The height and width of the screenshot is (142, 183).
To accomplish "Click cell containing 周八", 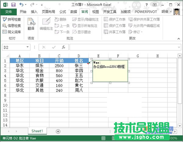I will pos(79,90).
